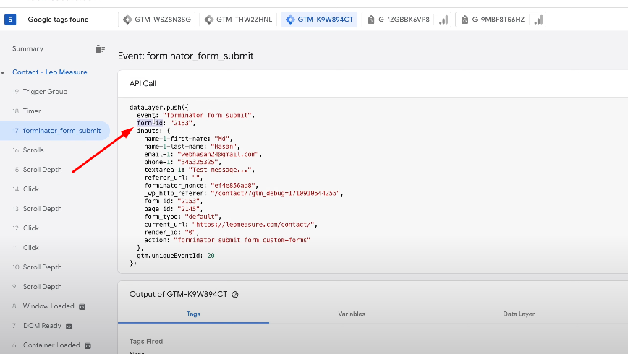
Task: Open the Contact - Leo Measure page entry
Action: pos(50,72)
